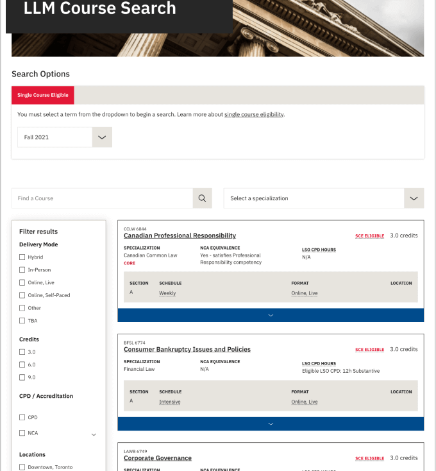This screenshot has width=436, height=471.
Task: Click SCE ELIGIBLE on Canadian Professional Responsibility
Action: pos(370,235)
